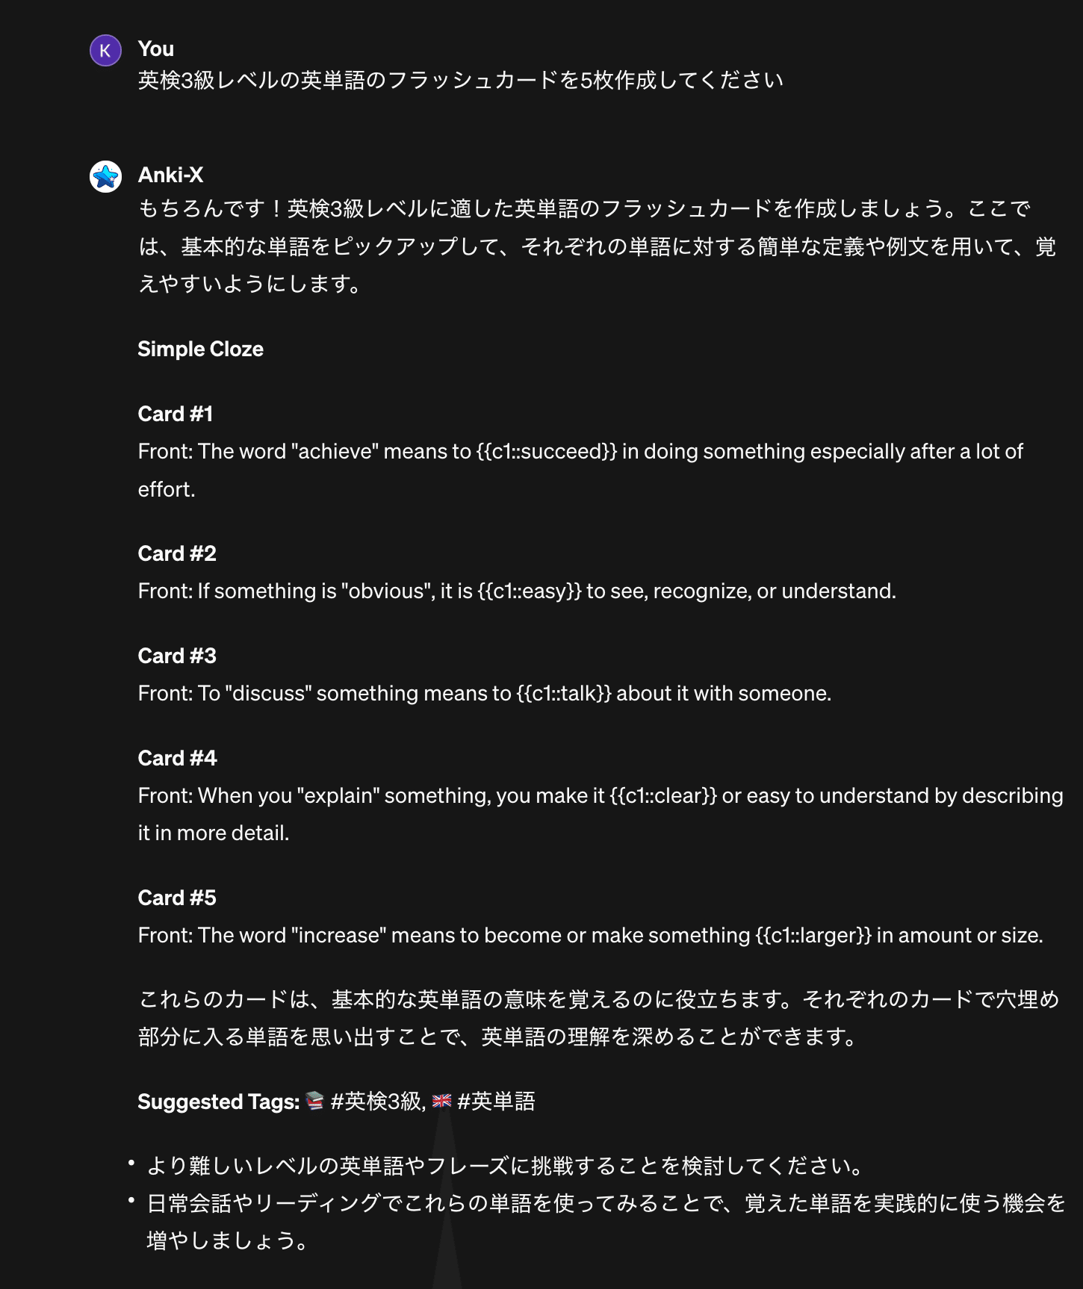Click the Card #4 heading
This screenshot has height=1289, width=1083.
click(x=177, y=758)
